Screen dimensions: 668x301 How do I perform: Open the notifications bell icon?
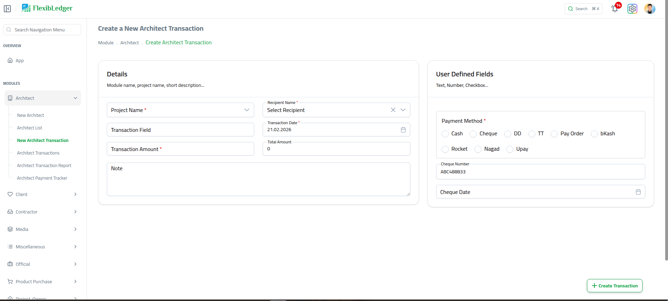615,9
